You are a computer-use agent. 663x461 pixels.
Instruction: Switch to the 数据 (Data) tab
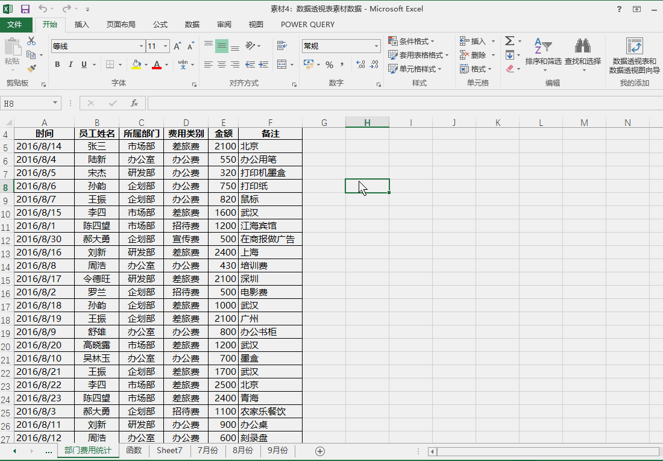192,25
